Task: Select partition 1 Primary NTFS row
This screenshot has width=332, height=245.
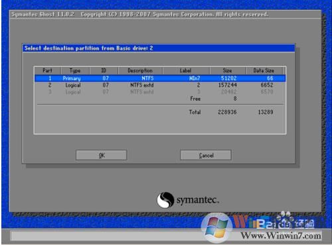Action: [160, 78]
